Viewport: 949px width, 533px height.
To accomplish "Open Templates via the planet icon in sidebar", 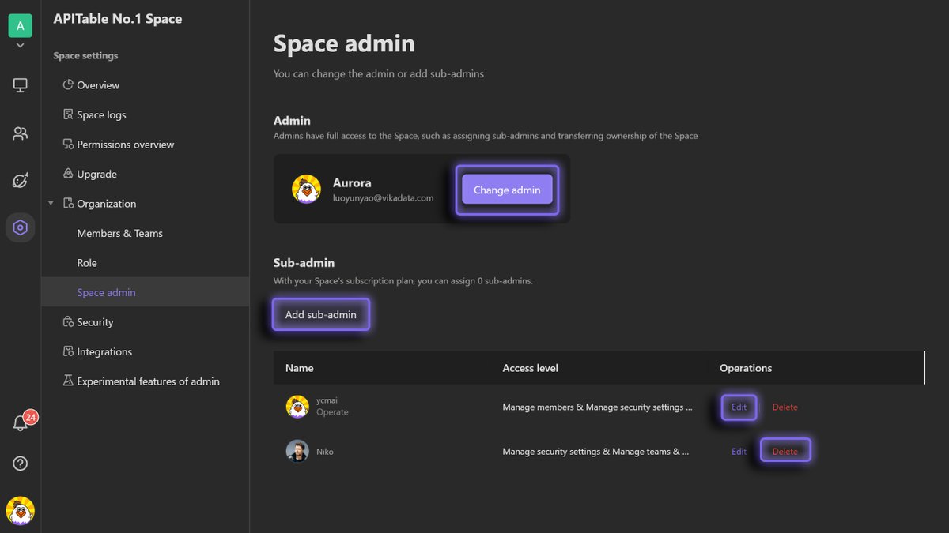I will [x=20, y=180].
